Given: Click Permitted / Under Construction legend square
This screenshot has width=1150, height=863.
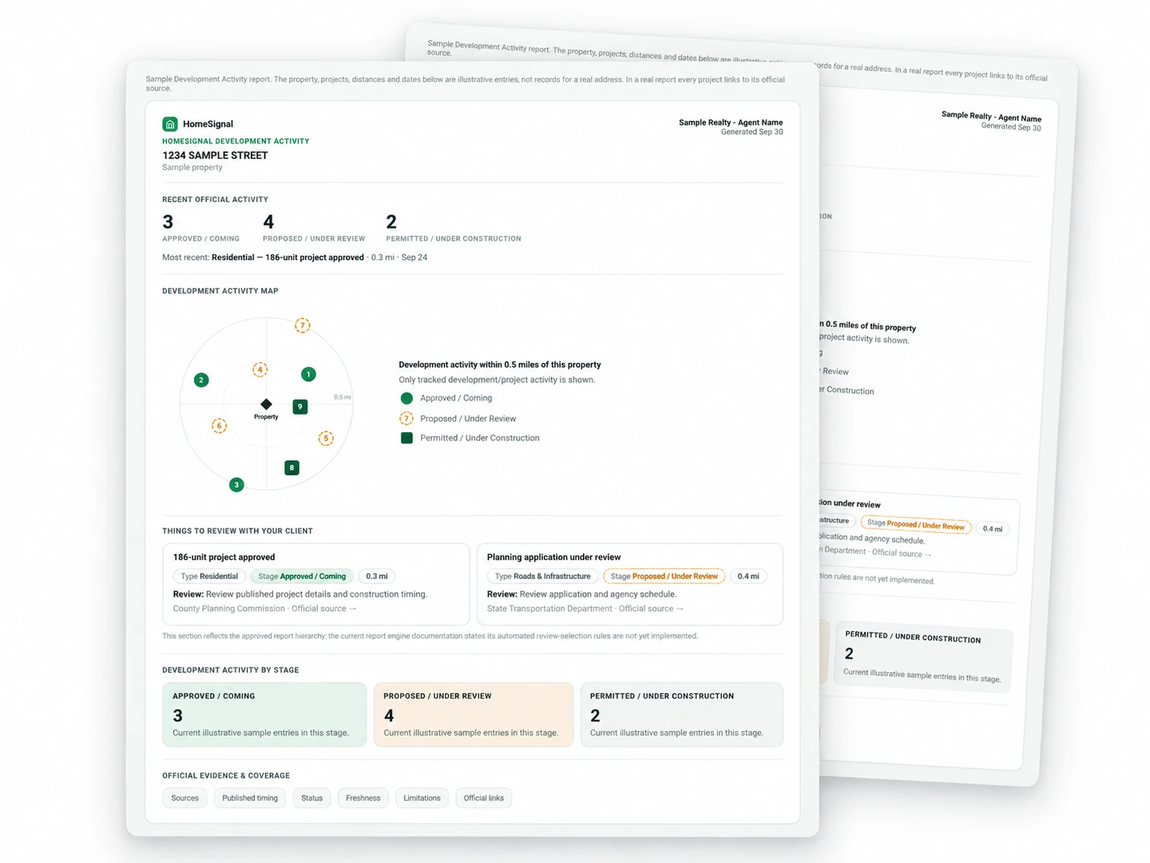Looking at the screenshot, I should click(x=407, y=438).
